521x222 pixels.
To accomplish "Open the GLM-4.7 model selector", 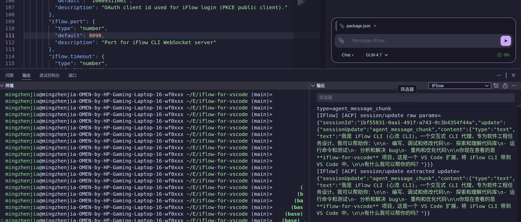I will pyautogui.click(x=377, y=55).
